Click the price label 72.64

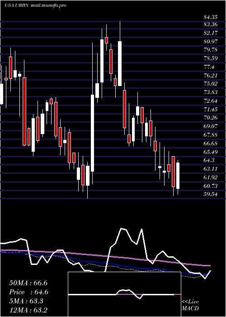tap(211, 101)
